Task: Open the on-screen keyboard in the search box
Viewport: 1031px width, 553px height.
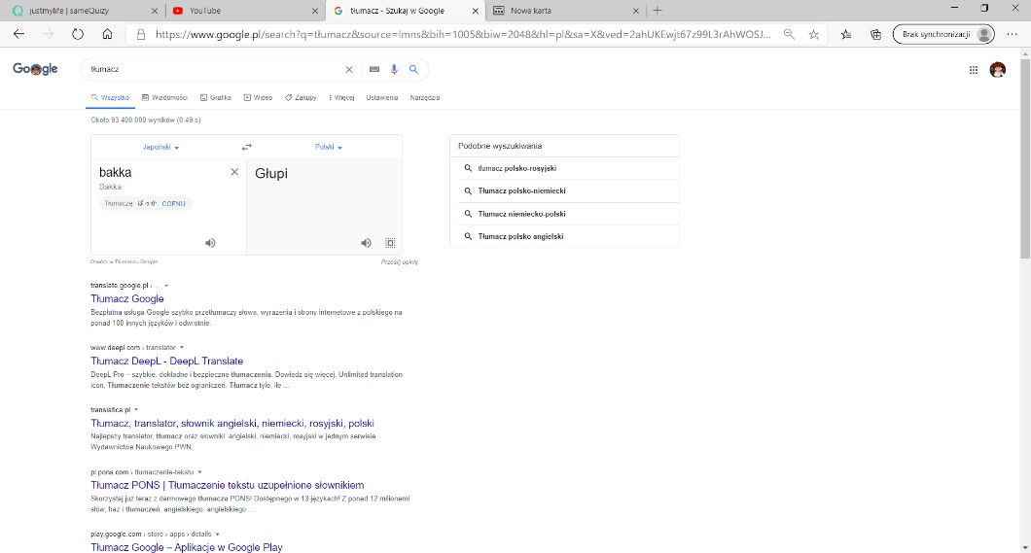Action: pyautogui.click(x=374, y=70)
